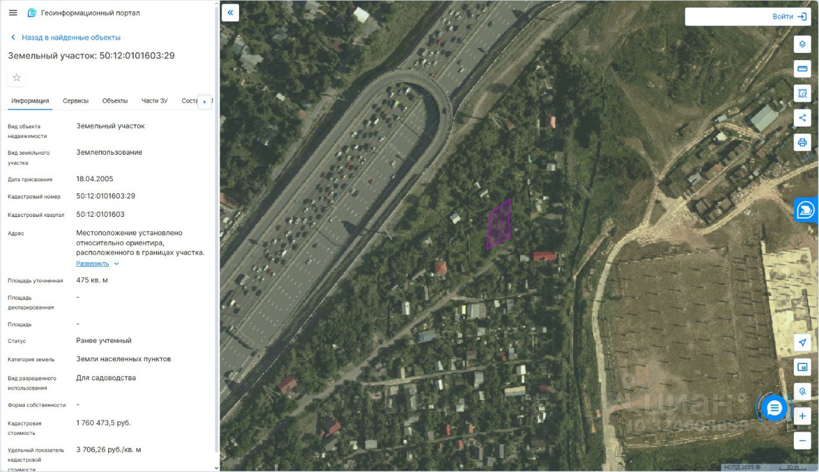819x472 pixels.
Task: Add parcel to favorites with star icon
Action: [x=17, y=77]
